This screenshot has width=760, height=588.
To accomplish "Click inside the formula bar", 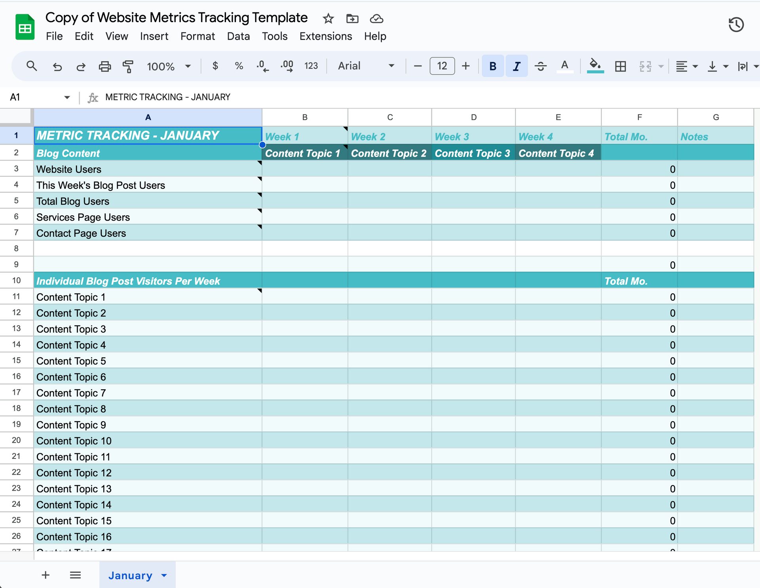I will coord(277,97).
